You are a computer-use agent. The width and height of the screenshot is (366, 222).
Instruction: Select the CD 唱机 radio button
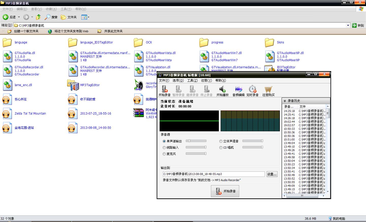[x=221, y=148]
